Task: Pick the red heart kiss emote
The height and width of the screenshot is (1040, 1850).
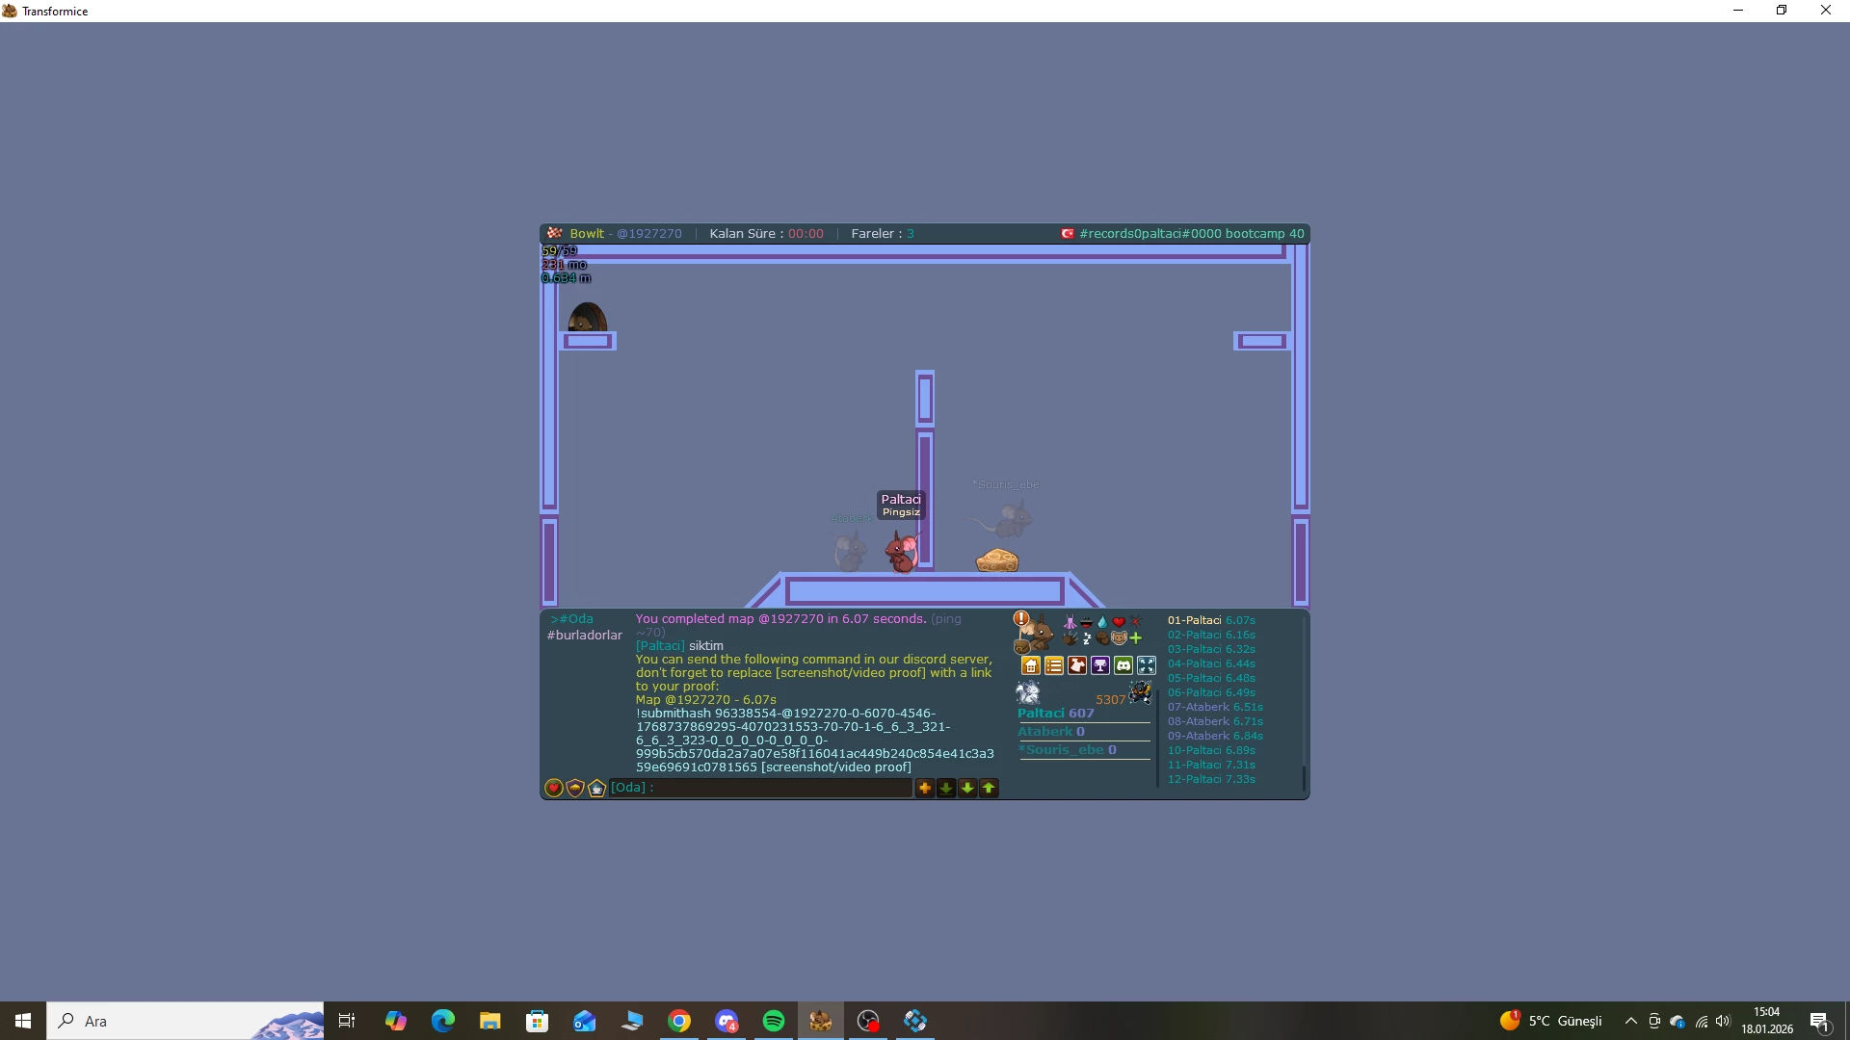Action: 1119,622
